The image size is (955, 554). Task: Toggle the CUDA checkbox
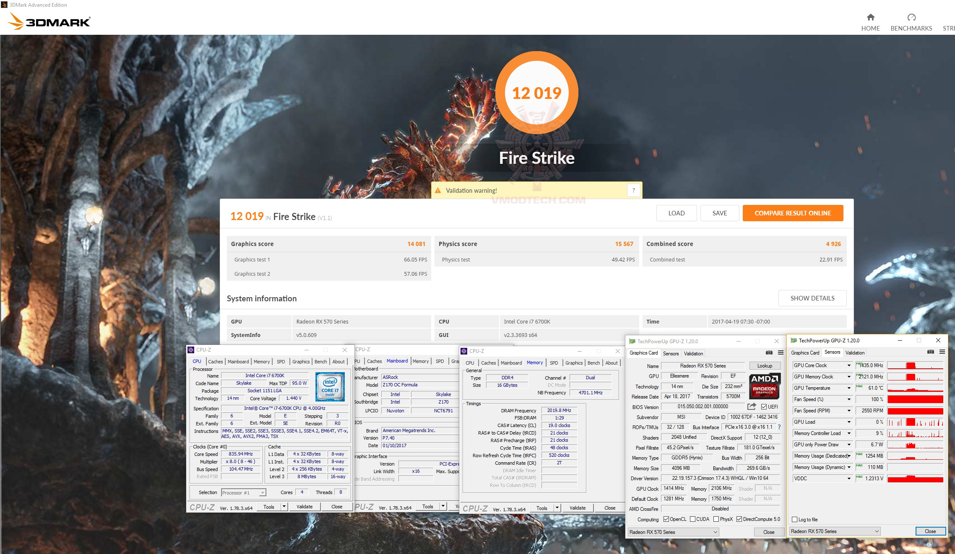click(x=692, y=519)
